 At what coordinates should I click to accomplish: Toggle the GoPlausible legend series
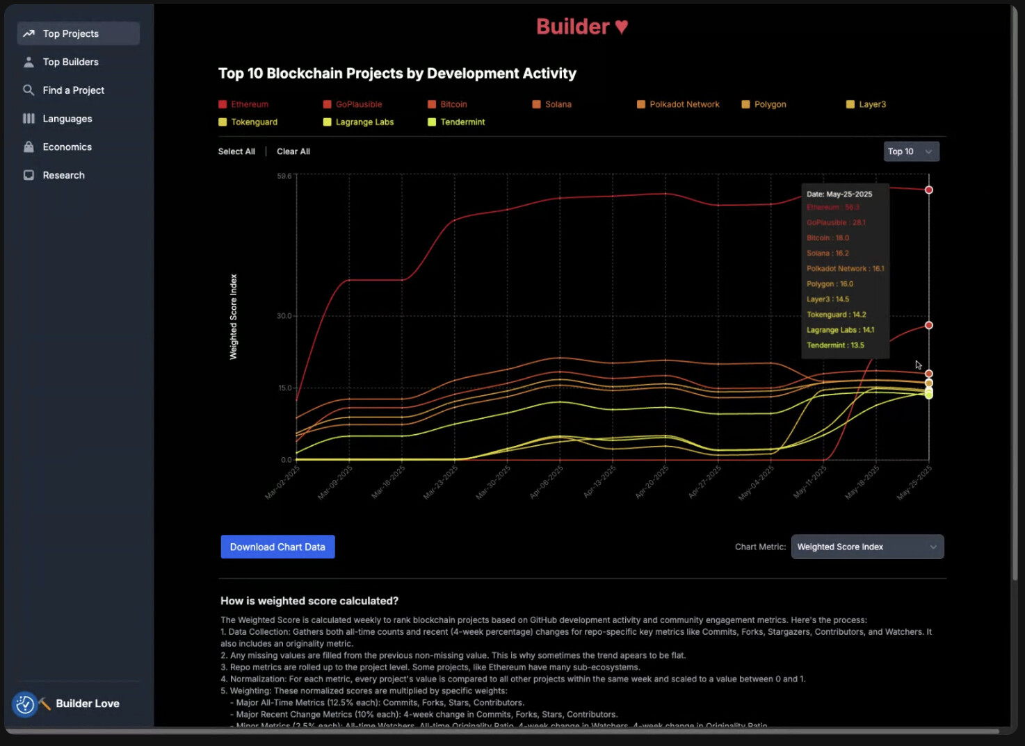pyautogui.click(x=353, y=104)
